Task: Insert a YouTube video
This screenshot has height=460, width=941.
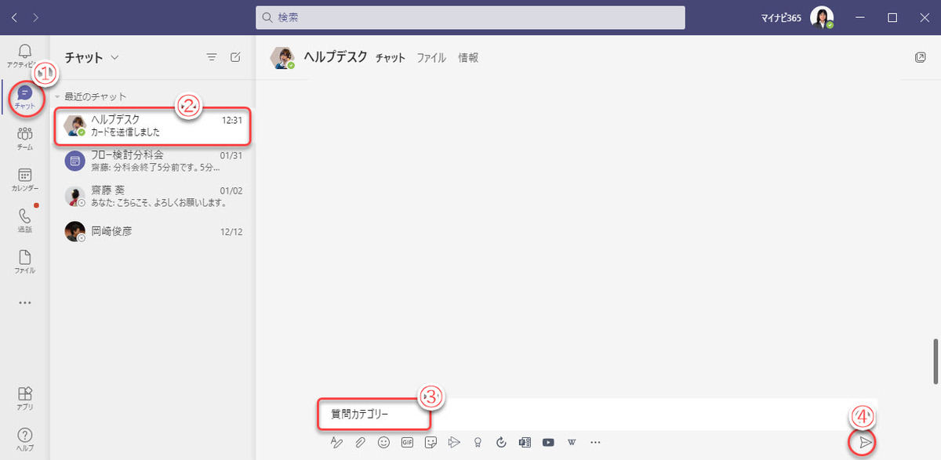Action: 548,442
